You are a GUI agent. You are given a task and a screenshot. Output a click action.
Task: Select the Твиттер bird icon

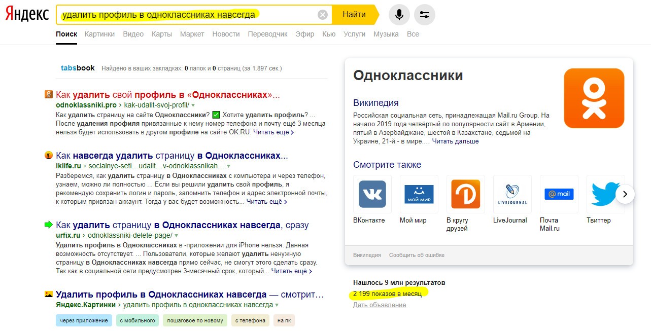click(x=604, y=194)
